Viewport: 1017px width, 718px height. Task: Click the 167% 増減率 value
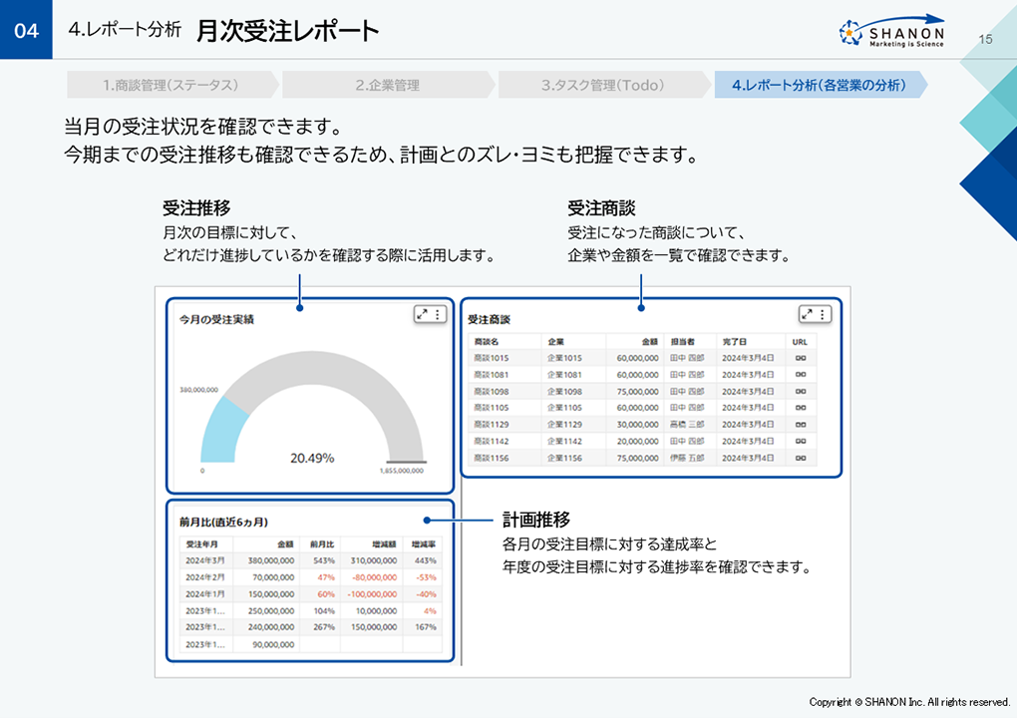point(426,627)
